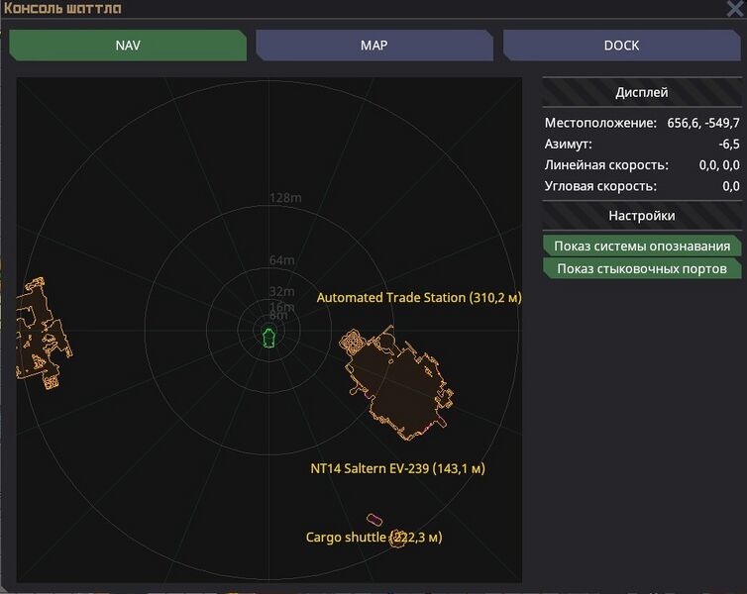Click the Настройки section header
Image resolution: width=747 pixels, height=594 pixels.
(x=642, y=216)
